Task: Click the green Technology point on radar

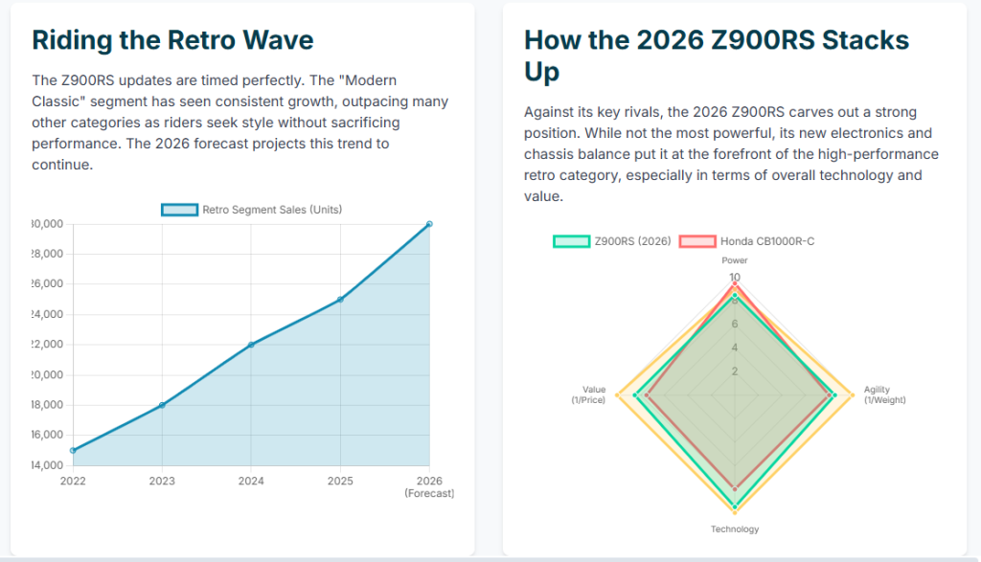Action: [735, 506]
